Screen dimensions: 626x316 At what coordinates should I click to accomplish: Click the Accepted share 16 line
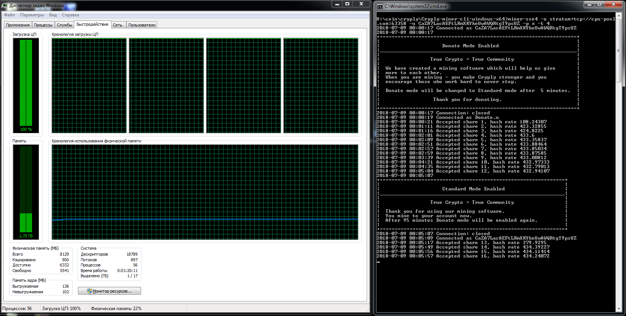pyautogui.click(x=463, y=256)
